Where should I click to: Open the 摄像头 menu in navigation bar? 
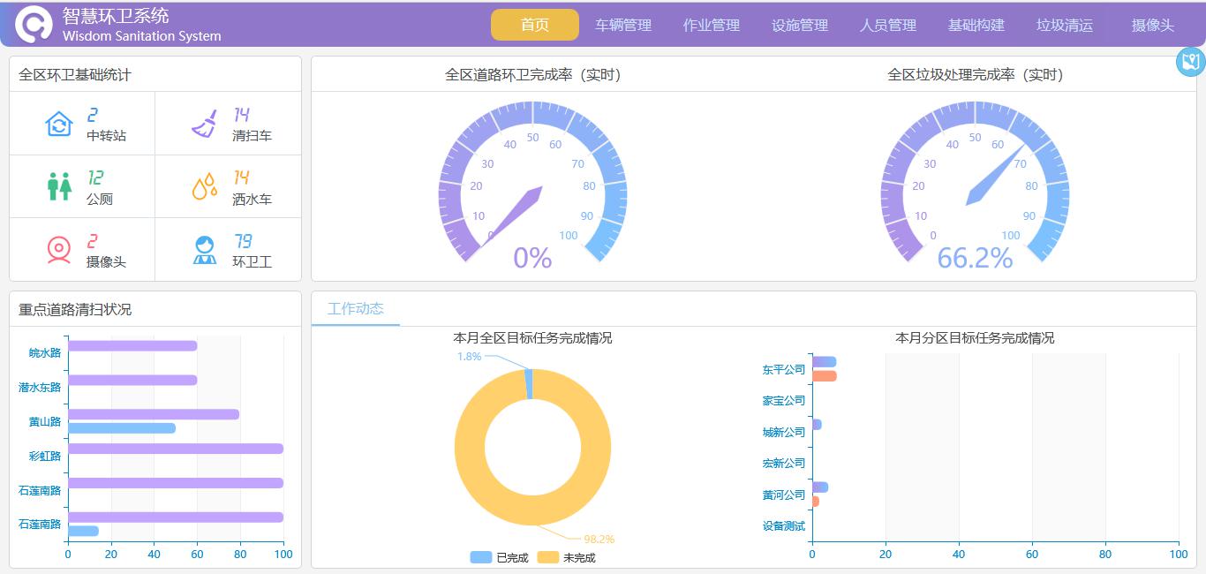click(1153, 26)
